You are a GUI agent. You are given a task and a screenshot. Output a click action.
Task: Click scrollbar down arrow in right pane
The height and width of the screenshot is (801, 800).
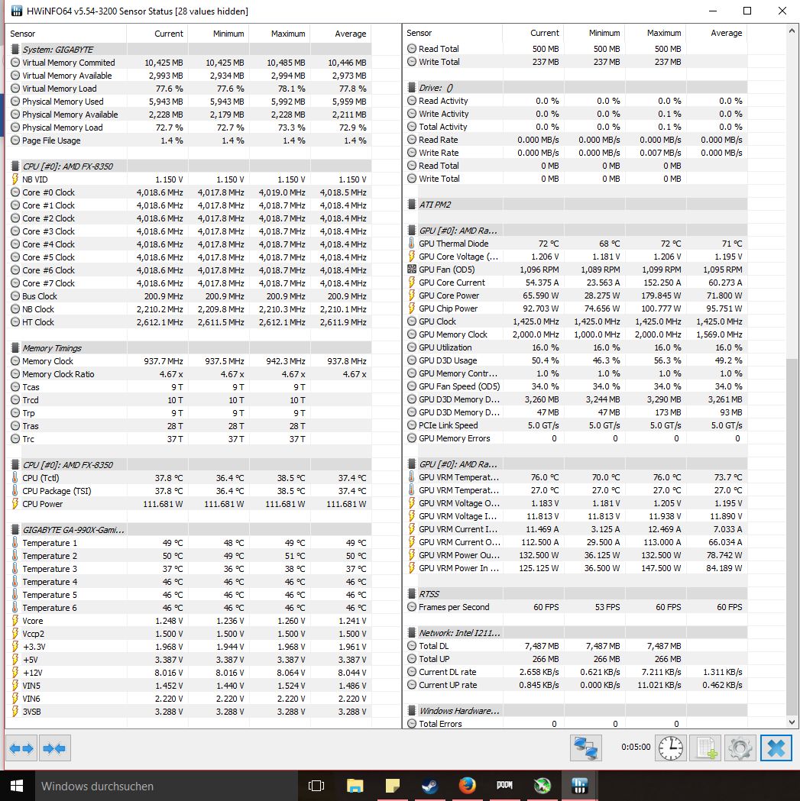coord(792,722)
